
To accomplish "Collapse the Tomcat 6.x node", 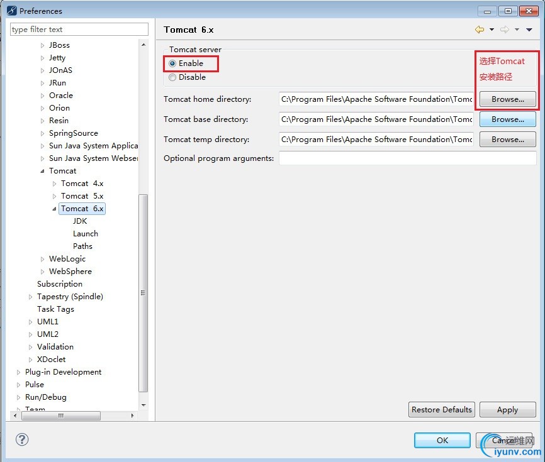I will (x=54, y=209).
